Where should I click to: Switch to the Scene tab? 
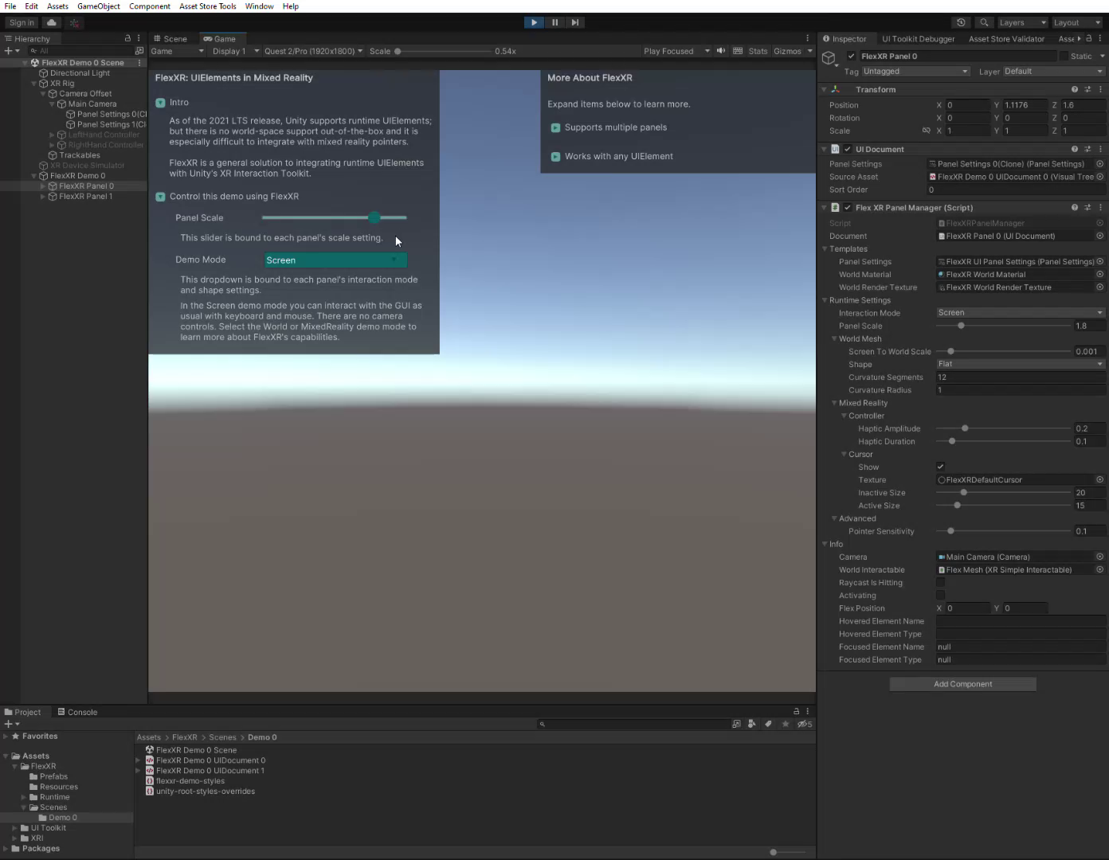tap(170, 38)
